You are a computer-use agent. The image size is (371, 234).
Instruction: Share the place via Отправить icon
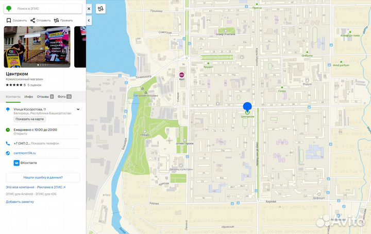pos(33,21)
